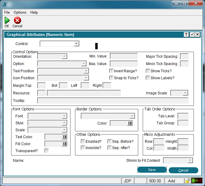The image size is (205, 186).
Task: Click the X close icon in panel header
Action: [x=197, y=34]
